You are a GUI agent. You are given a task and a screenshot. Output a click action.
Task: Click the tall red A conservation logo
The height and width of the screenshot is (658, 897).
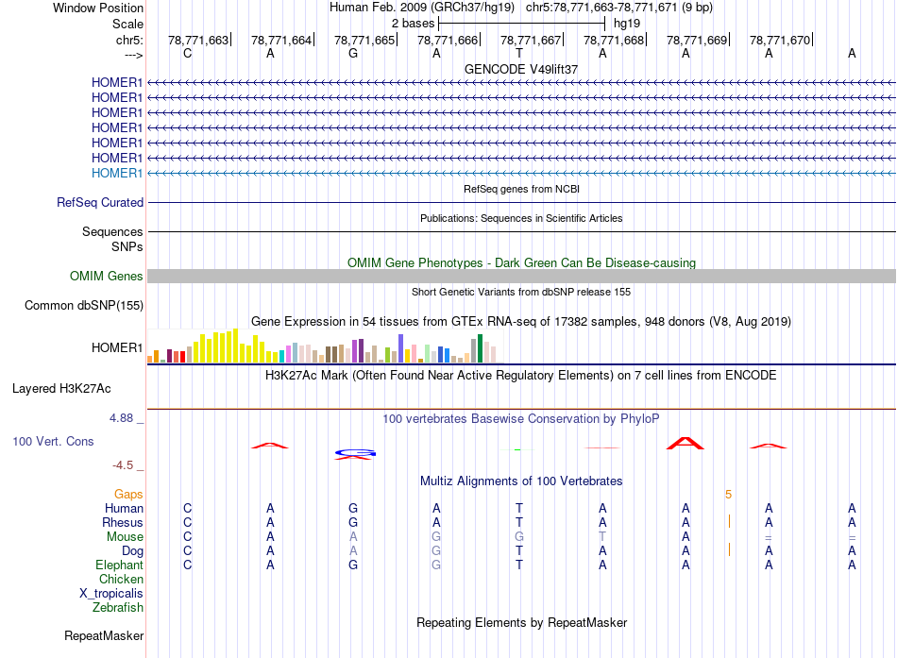point(685,443)
